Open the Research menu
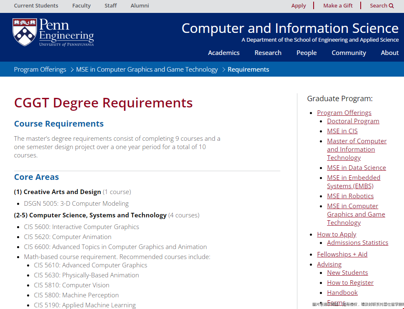 (x=268, y=53)
